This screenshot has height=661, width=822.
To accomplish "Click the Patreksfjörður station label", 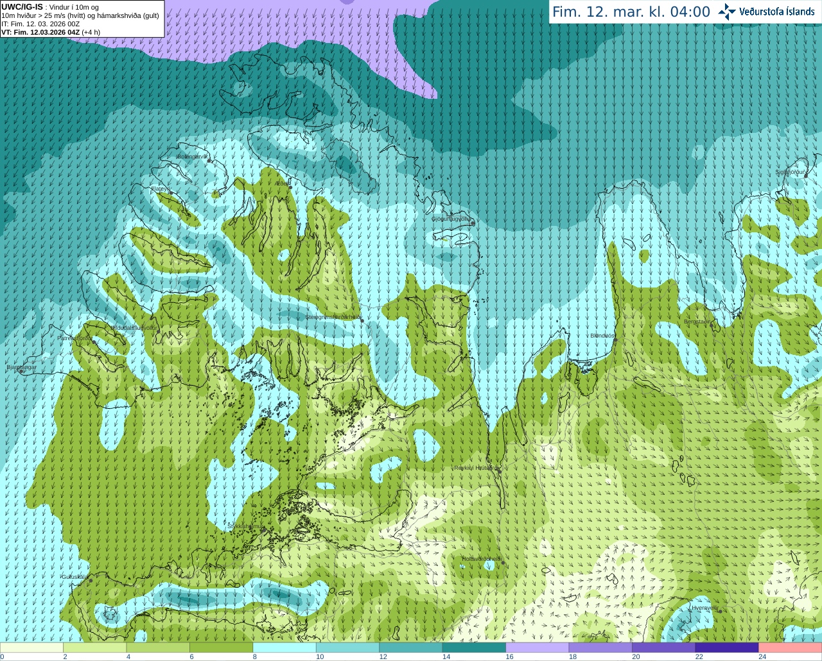I will (74, 338).
